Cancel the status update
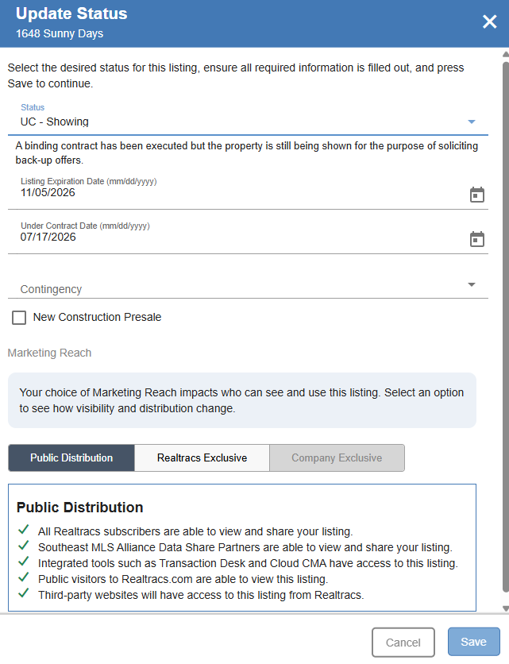The width and height of the screenshot is (509, 664). point(403,643)
